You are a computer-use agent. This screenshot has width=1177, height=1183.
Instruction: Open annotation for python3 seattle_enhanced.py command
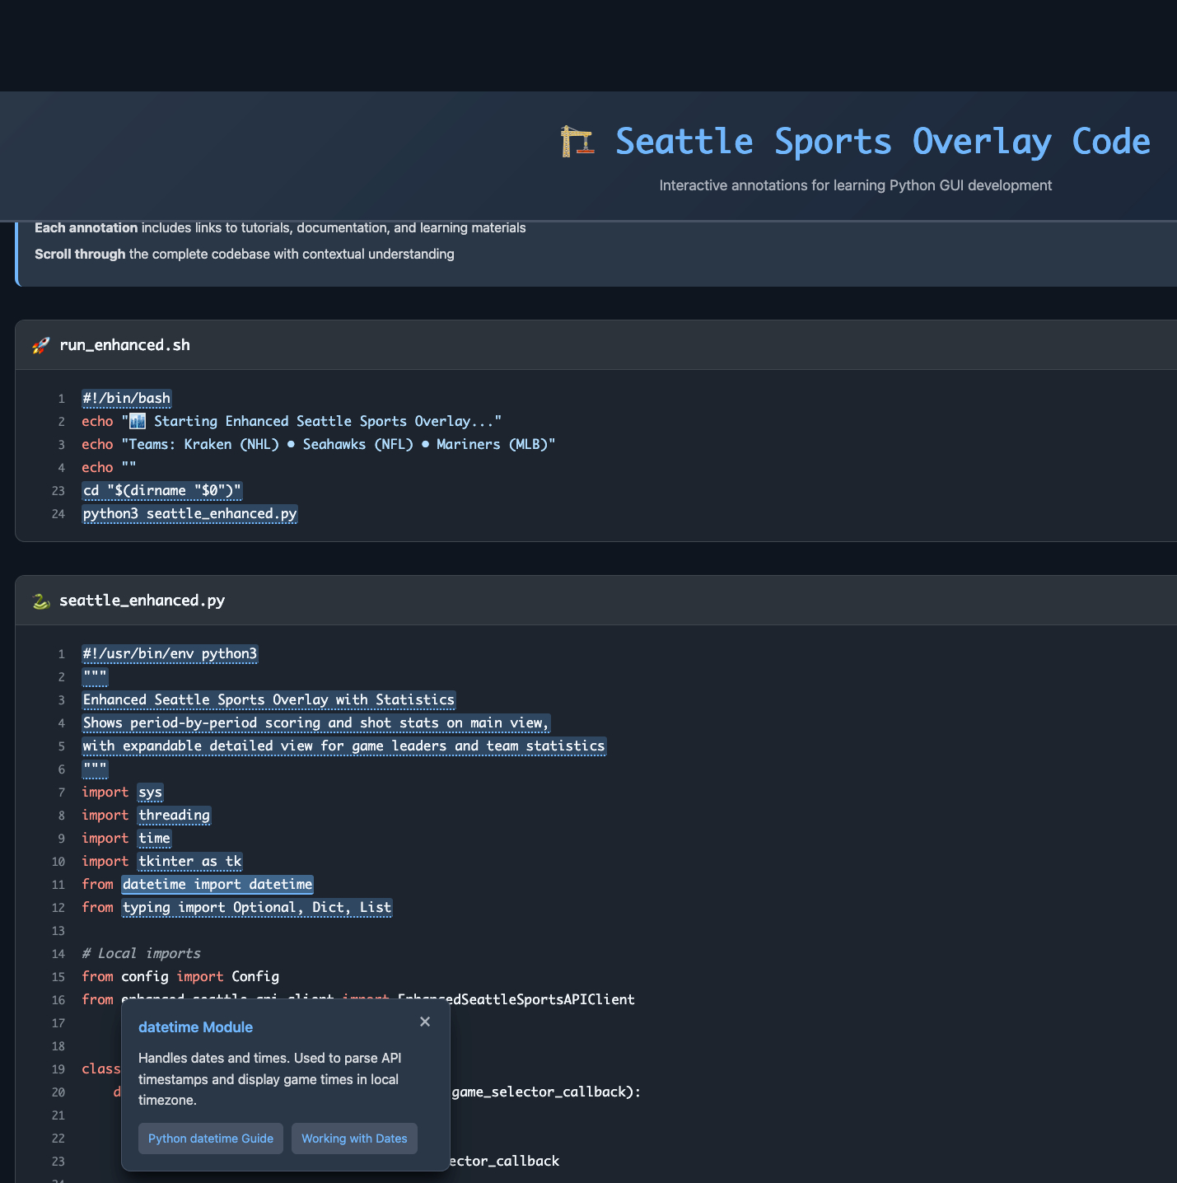coord(189,514)
